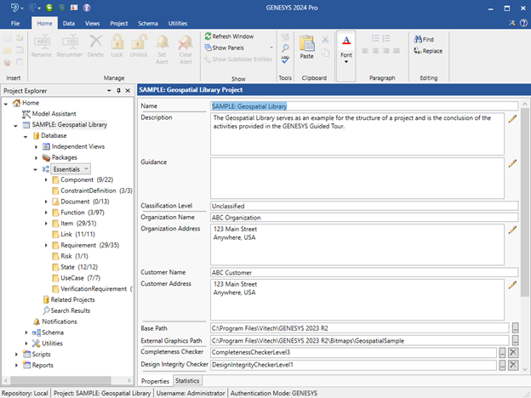Switch to the Project ribbon tab
This screenshot has width=531, height=398.
tap(119, 23)
